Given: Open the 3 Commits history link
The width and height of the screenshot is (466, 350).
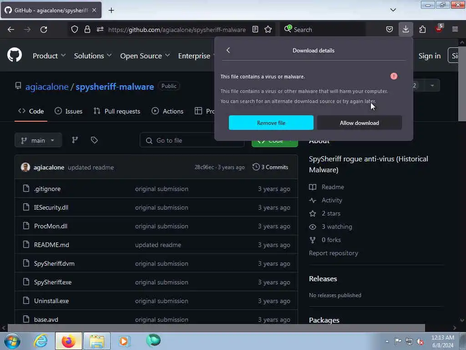Looking at the screenshot, I should click(x=270, y=167).
